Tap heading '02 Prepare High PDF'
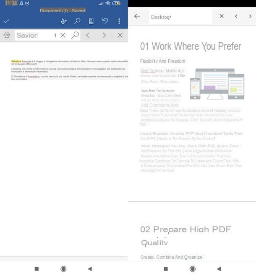Viewport: 256px width, 275px height. tap(185, 229)
